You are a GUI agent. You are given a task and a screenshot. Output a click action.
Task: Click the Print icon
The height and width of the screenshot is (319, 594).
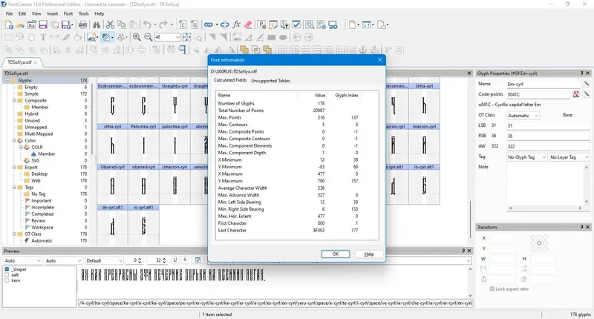point(82,25)
